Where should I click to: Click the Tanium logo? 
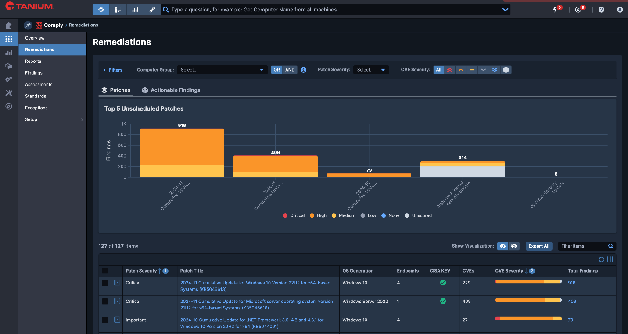pyautogui.click(x=29, y=7)
